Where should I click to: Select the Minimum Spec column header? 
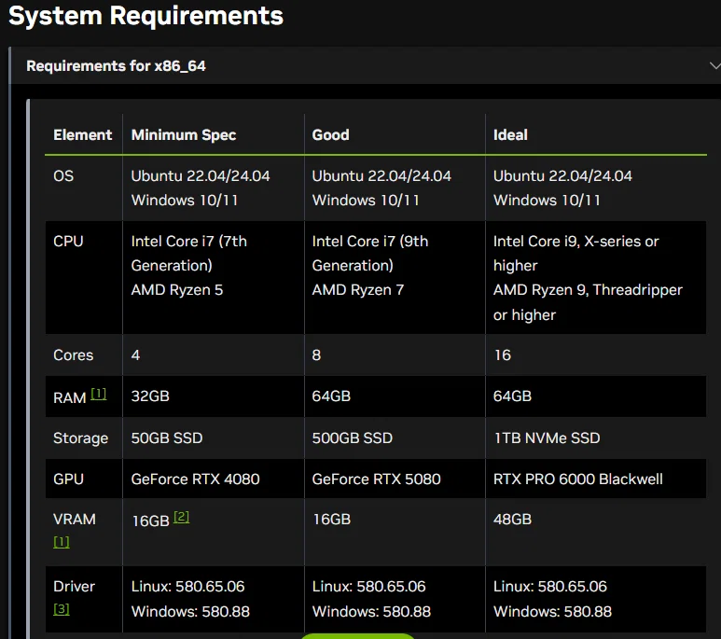184,134
